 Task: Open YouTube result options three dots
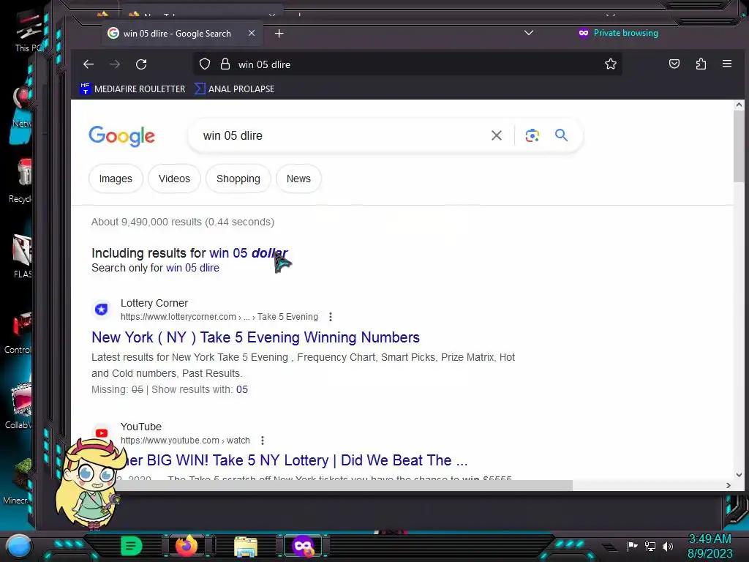(x=263, y=440)
